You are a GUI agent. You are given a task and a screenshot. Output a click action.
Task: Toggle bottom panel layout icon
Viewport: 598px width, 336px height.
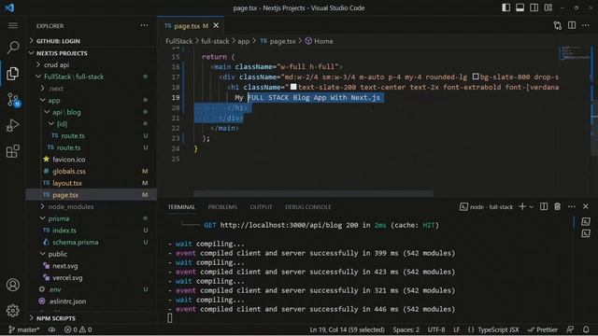520,7
